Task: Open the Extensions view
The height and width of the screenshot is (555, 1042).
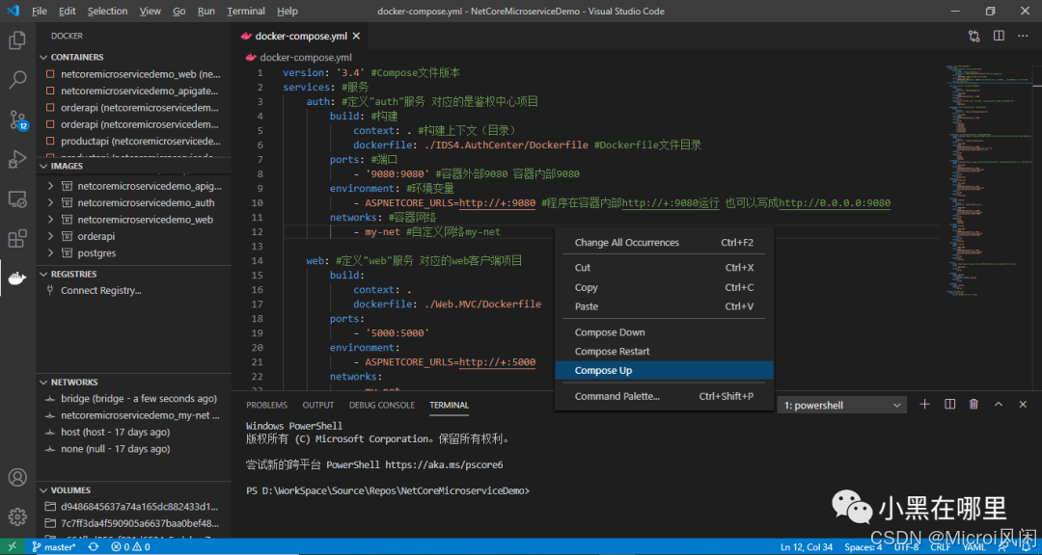Action: (17, 238)
